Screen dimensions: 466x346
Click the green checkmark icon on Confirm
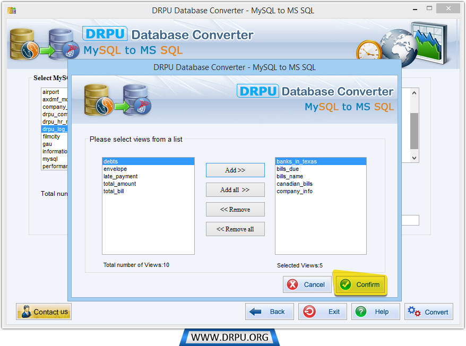(346, 284)
